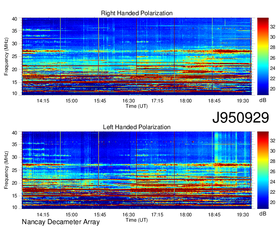Click the 19:30 time tick of Left Handed plot
280x227 pixels.
point(243,215)
